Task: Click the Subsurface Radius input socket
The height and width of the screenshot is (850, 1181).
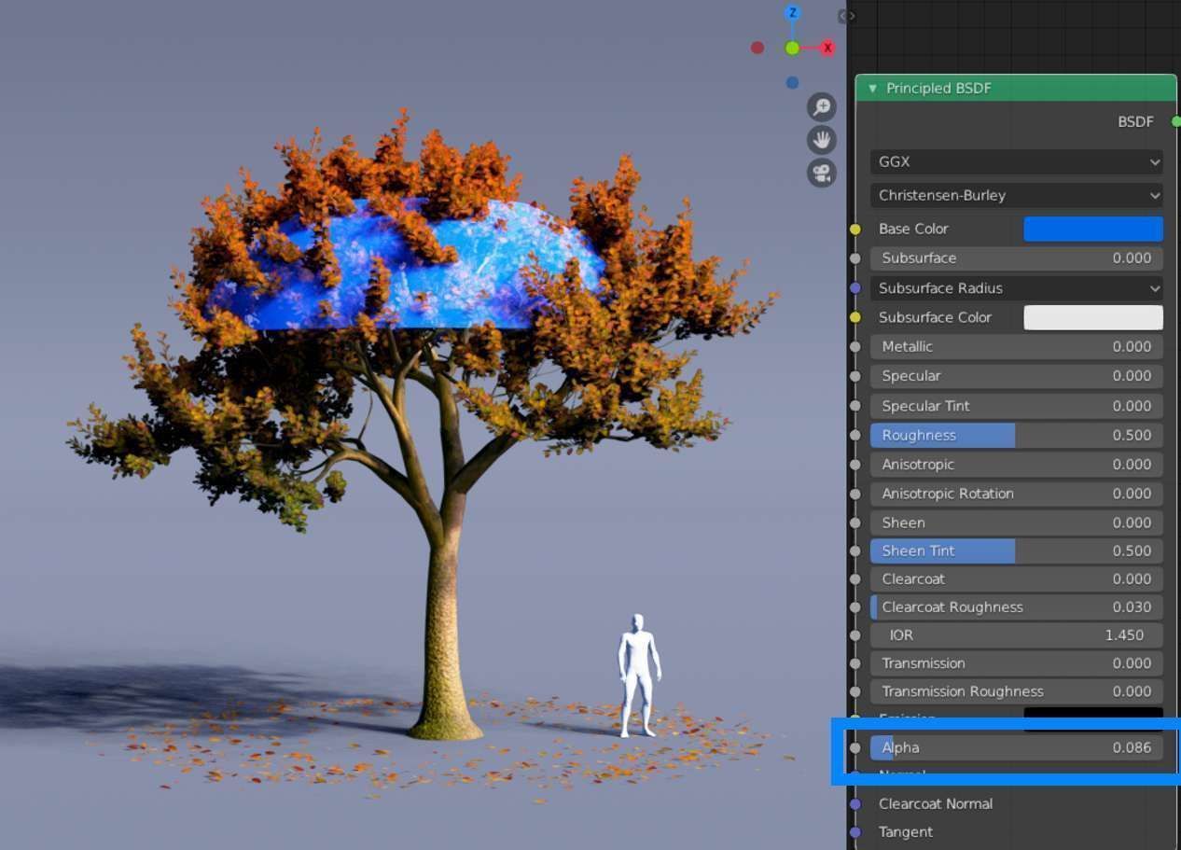Action: [855, 288]
